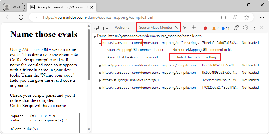The image size is (269, 134).
Task: Open the Work profile button
Action: 14,7
